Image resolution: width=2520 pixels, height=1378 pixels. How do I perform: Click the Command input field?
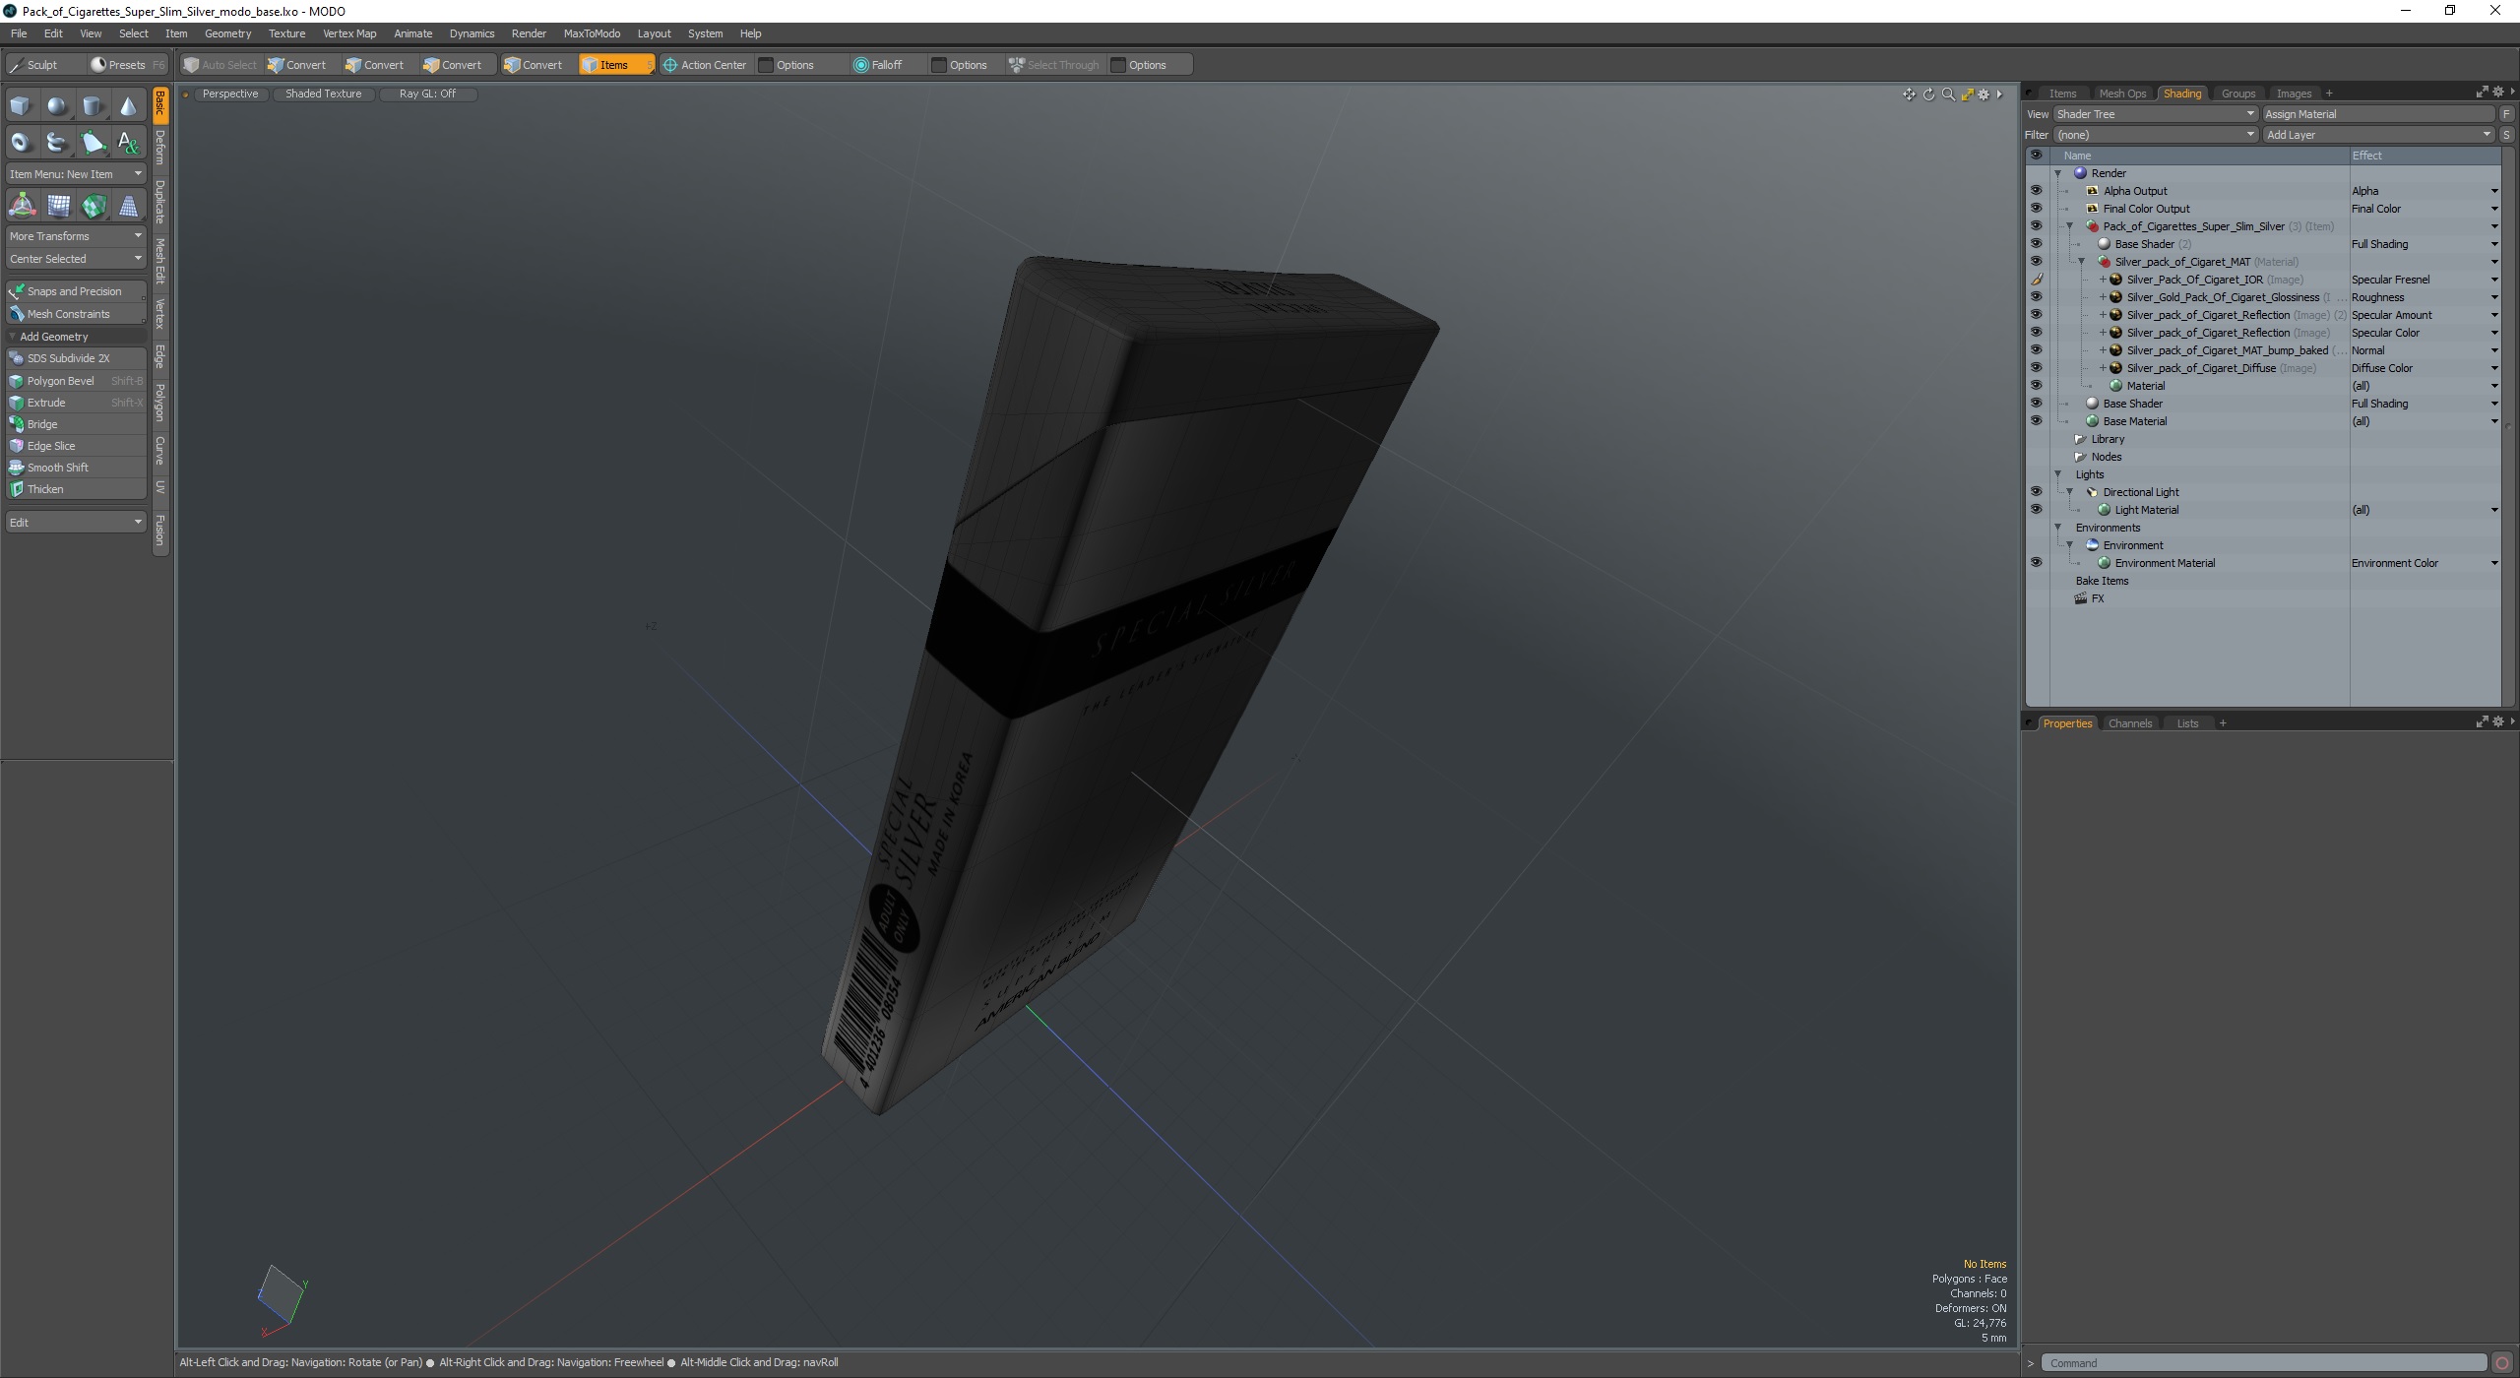[2263, 1363]
